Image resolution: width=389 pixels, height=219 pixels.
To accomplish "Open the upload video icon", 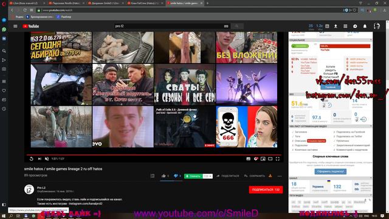I will (336, 26).
